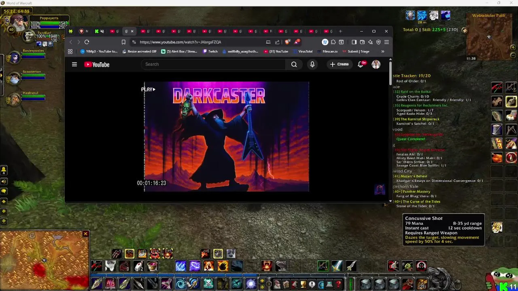Open the spellbook micro menu button

(286, 285)
